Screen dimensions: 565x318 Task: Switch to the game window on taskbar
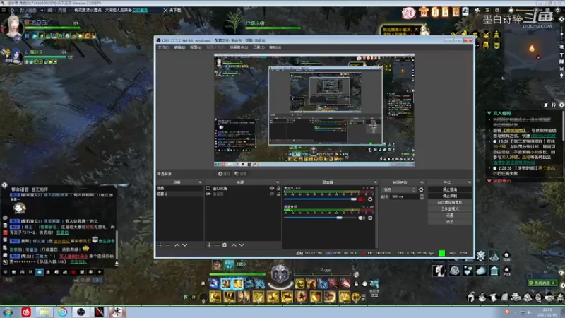coord(117,312)
